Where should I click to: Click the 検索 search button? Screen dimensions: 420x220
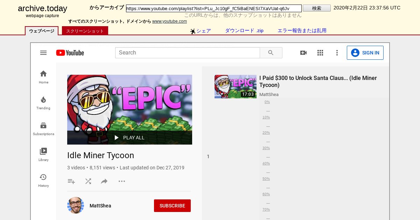(317, 8)
